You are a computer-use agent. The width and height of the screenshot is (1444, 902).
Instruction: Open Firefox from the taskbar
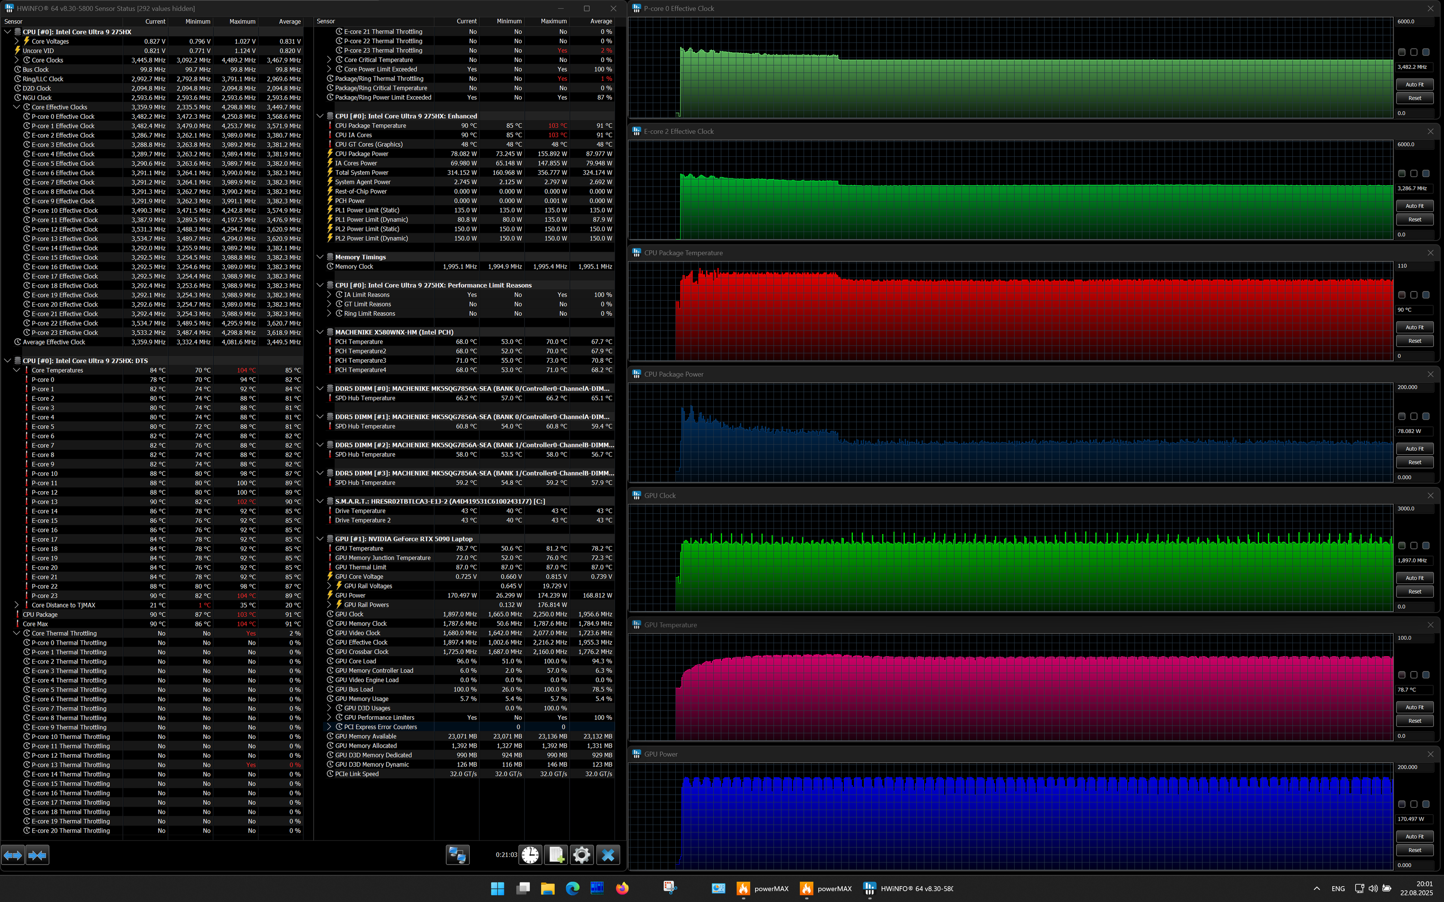point(622,888)
